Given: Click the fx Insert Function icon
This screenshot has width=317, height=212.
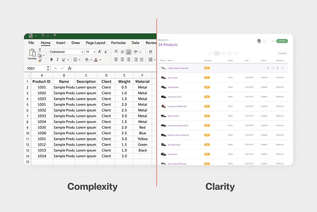Looking at the screenshot, I should click(x=70, y=68).
